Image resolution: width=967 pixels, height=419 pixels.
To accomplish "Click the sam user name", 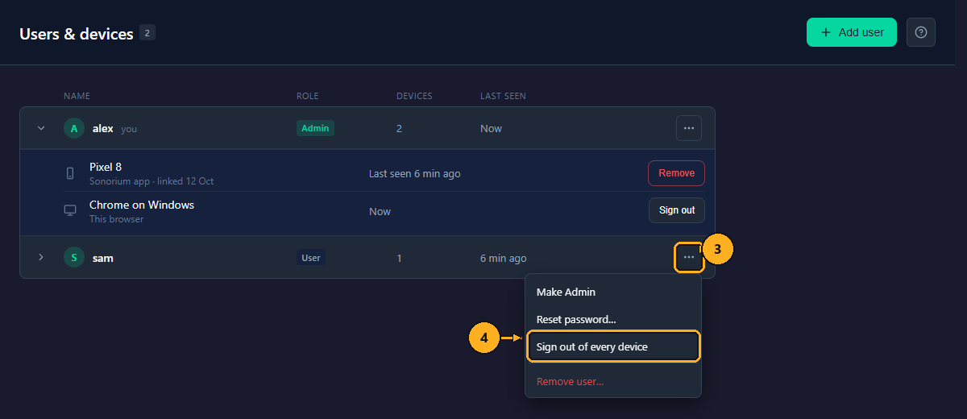I will [x=103, y=258].
